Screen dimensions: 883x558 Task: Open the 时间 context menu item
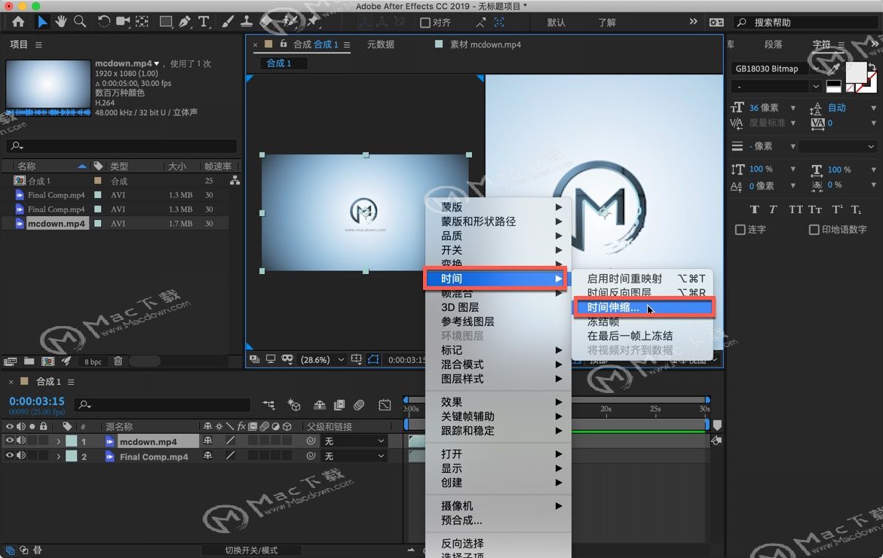pyautogui.click(x=495, y=279)
